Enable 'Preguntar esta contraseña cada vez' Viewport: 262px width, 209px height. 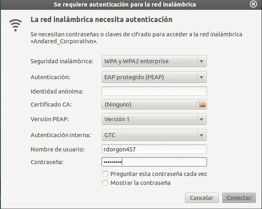(105, 174)
